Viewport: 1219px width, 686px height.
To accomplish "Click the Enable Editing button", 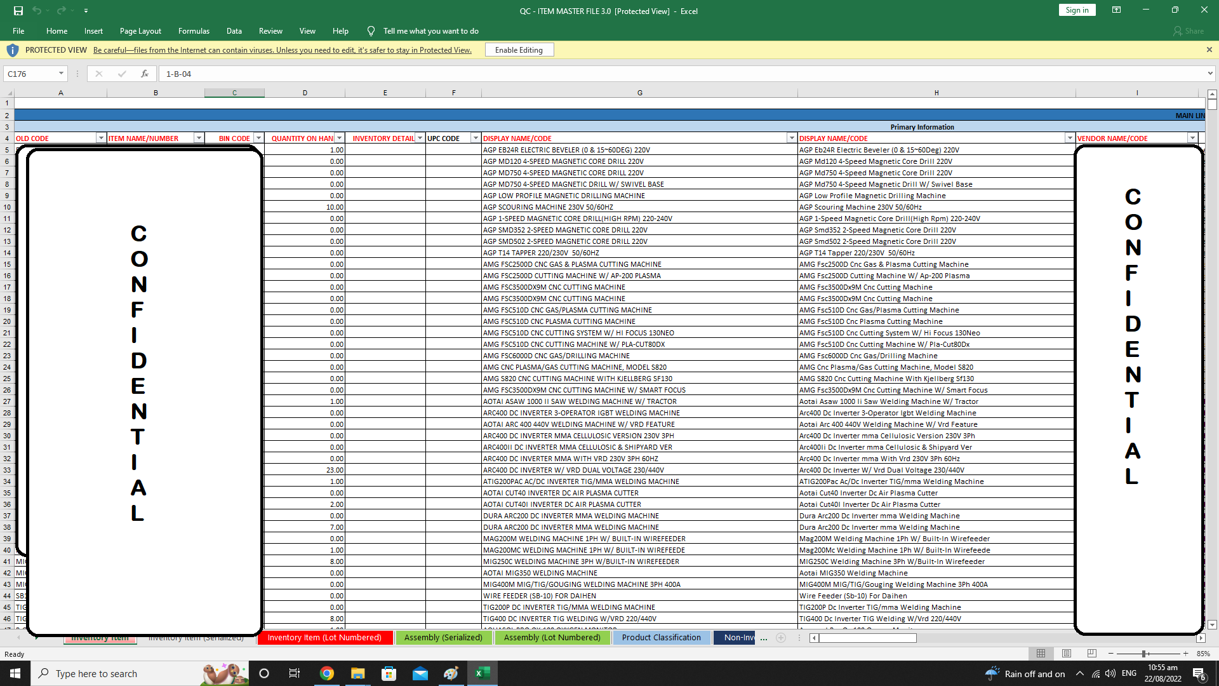I will [x=519, y=50].
